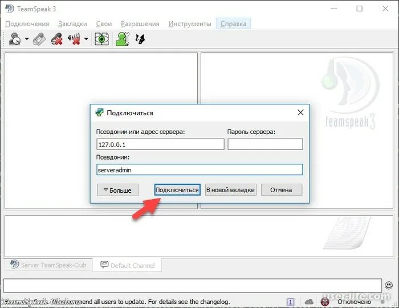399x308 pixels.
Task: Click the away status toolbar icon
Action: pyautogui.click(x=140, y=39)
